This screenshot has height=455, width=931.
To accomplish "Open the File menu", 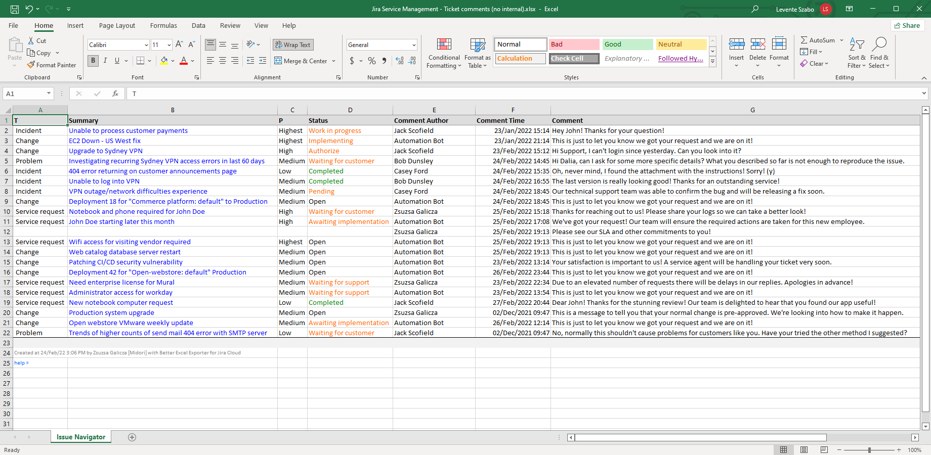I will [x=14, y=26].
